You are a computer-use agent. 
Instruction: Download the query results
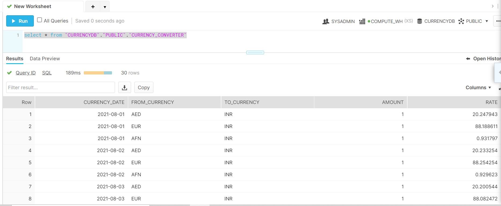tap(124, 88)
